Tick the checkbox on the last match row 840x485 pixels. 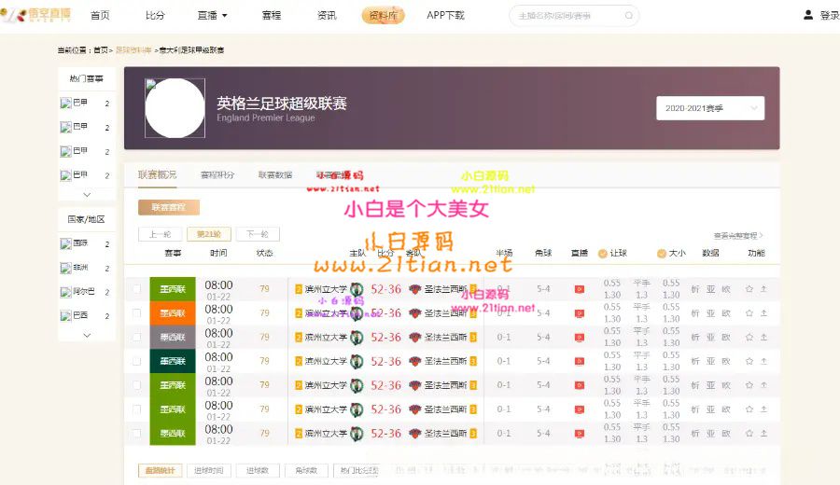click(x=137, y=433)
